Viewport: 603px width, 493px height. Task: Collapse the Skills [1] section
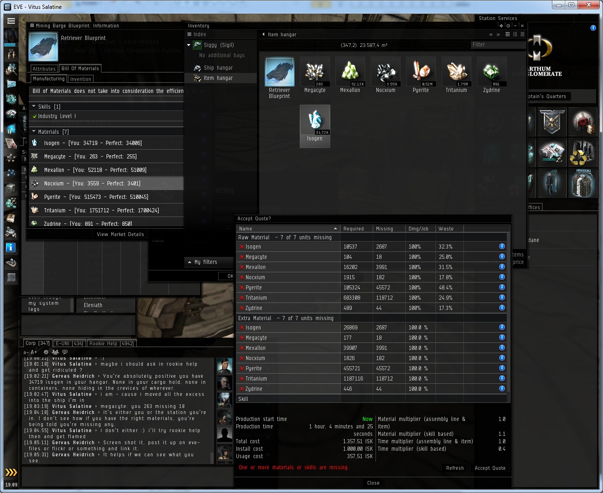34,106
